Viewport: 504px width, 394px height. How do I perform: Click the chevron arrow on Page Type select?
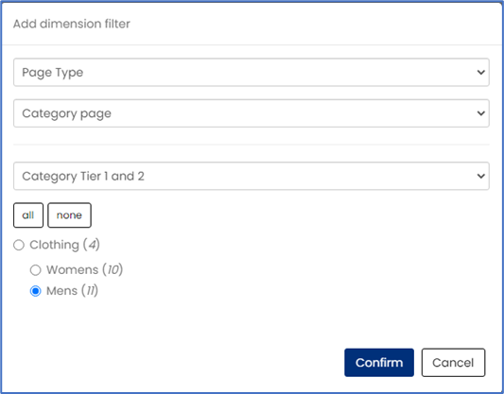(x=481, y=72)
